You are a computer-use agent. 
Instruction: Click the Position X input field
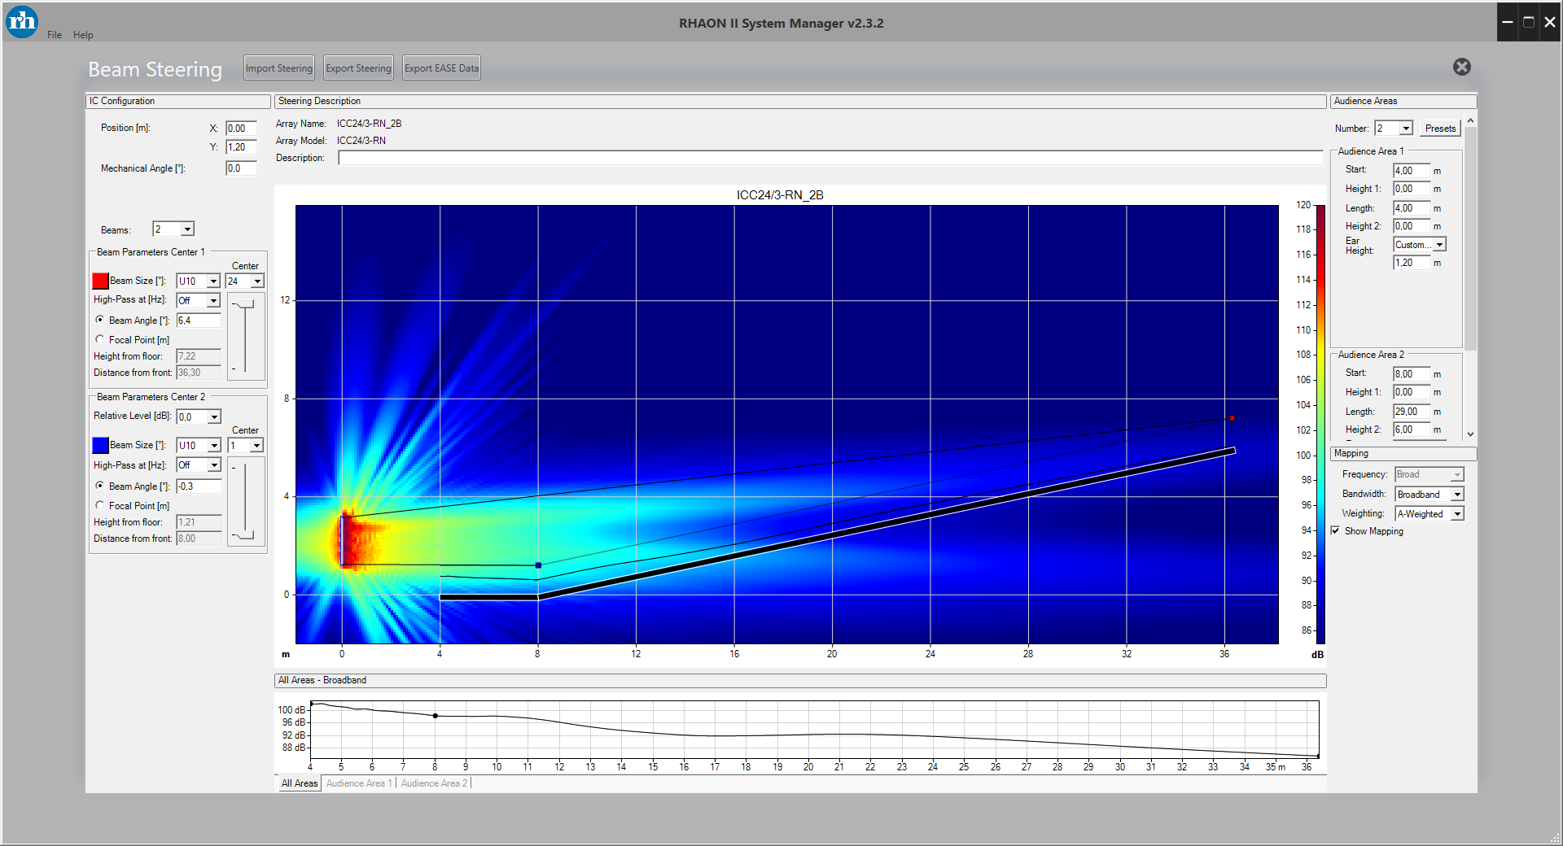[241, 129]
